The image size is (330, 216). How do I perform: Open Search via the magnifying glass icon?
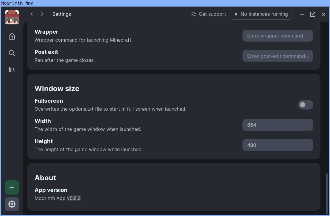tap(12, 53)
